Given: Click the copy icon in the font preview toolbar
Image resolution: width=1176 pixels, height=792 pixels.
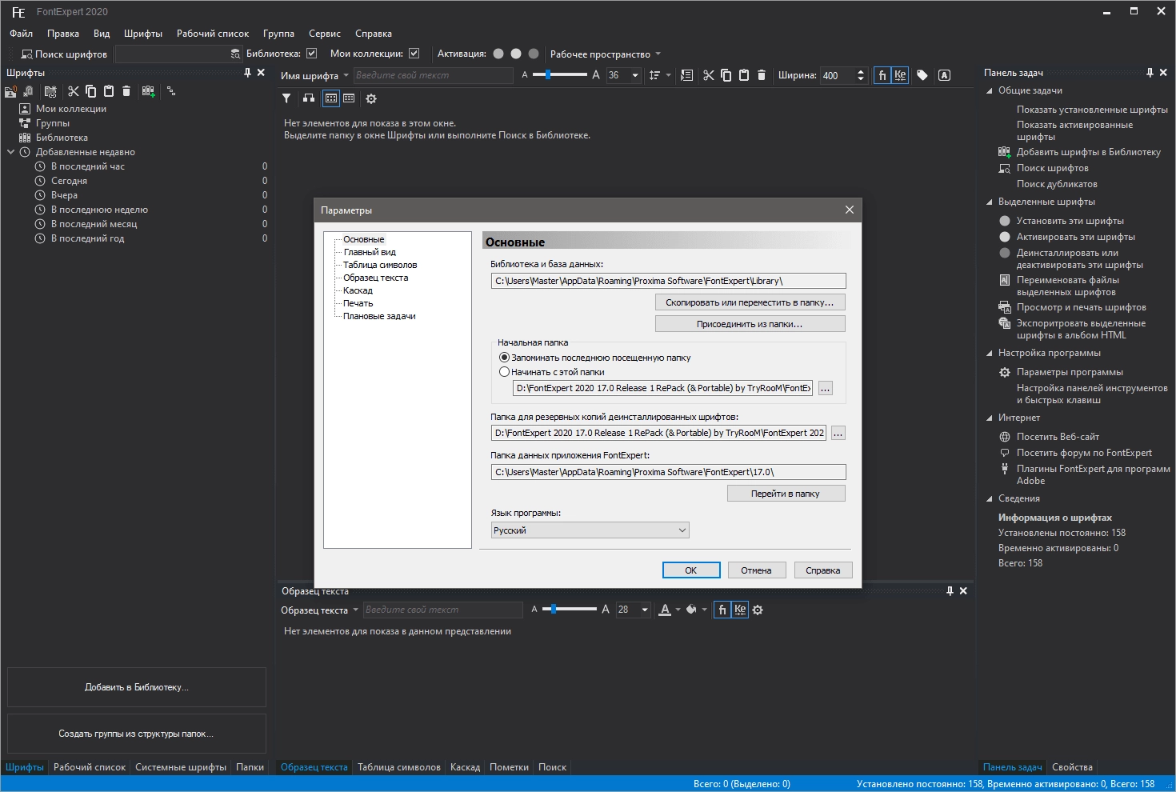Looking at the screenshot, I should [x=726, y=75].
